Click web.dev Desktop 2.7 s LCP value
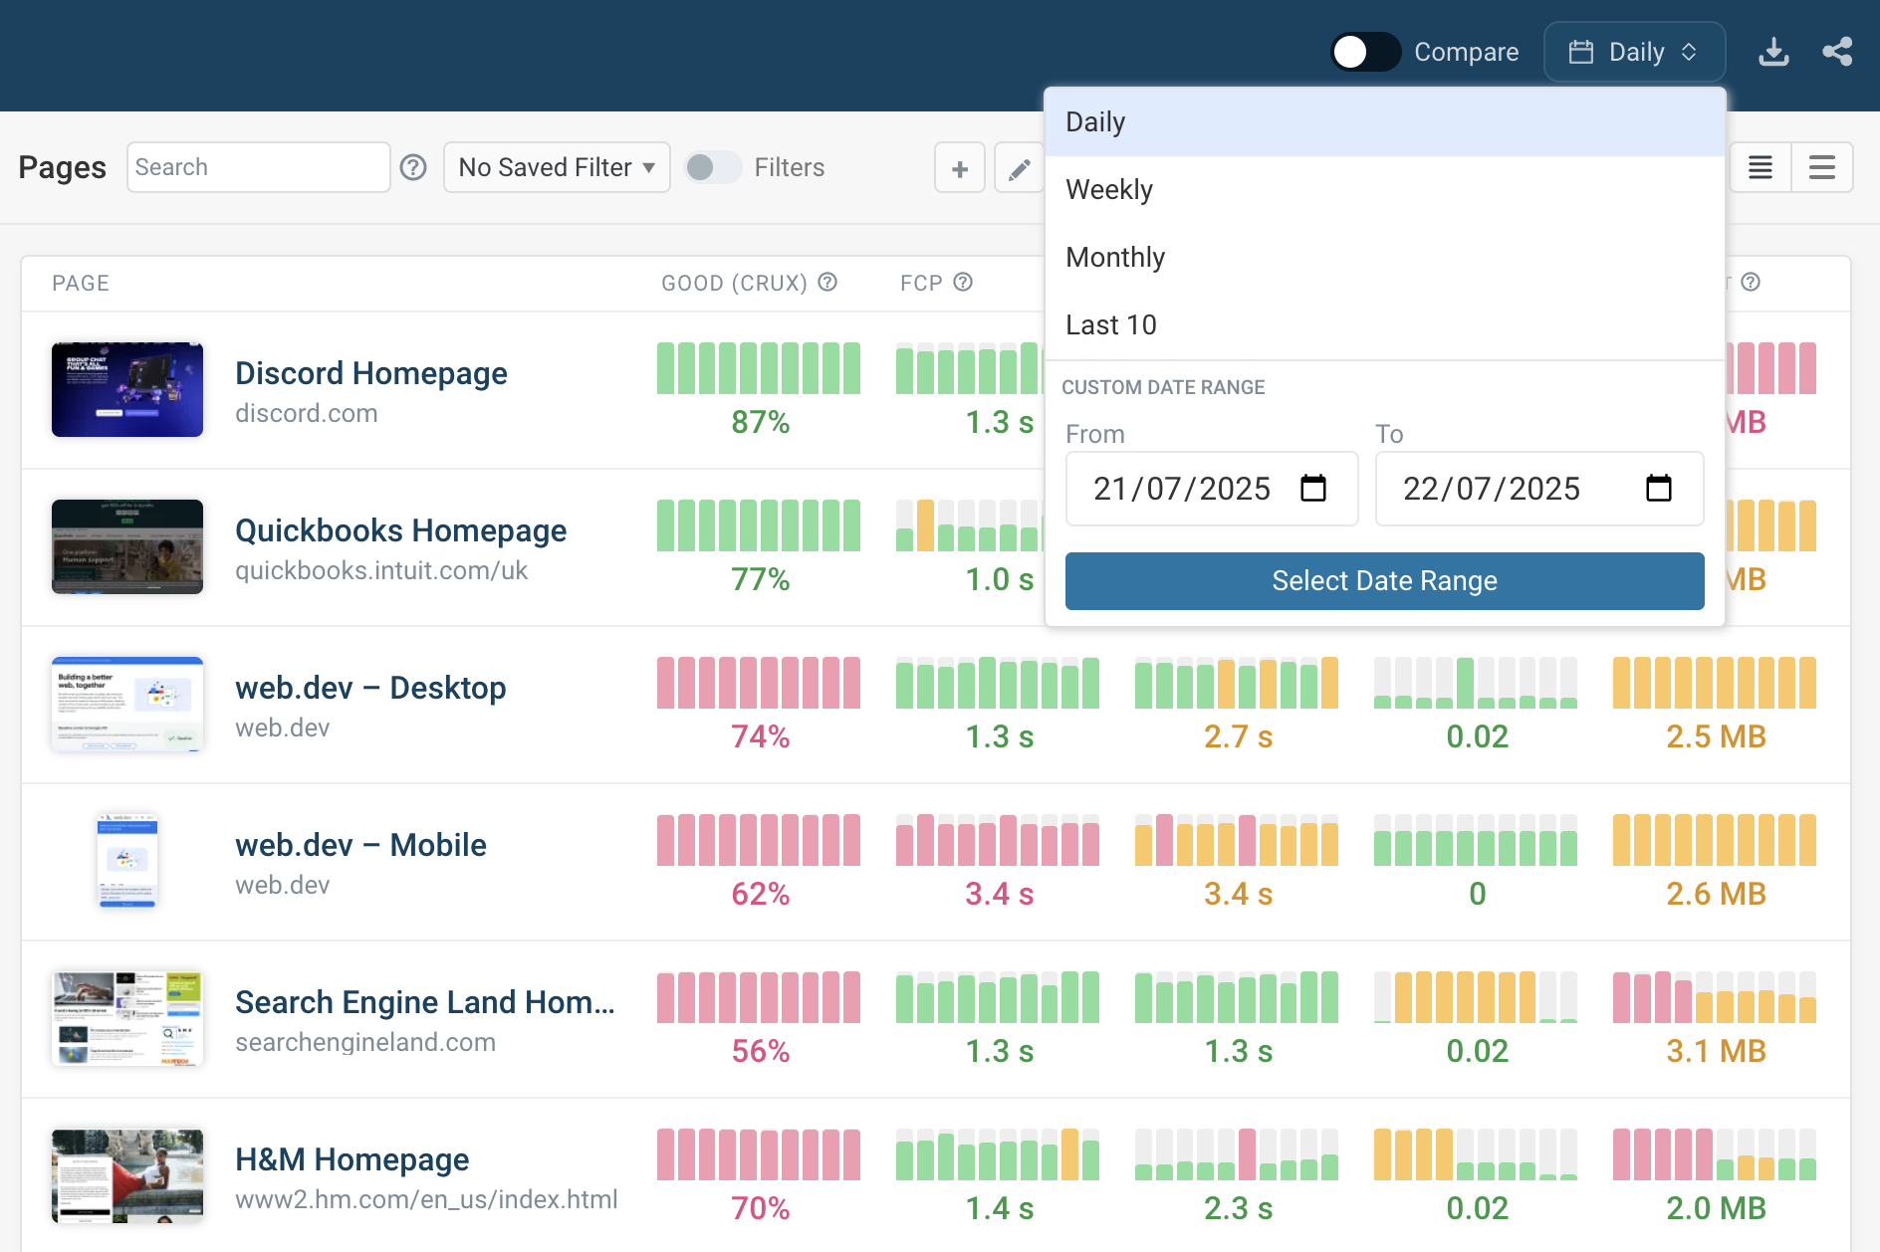 1239,736
